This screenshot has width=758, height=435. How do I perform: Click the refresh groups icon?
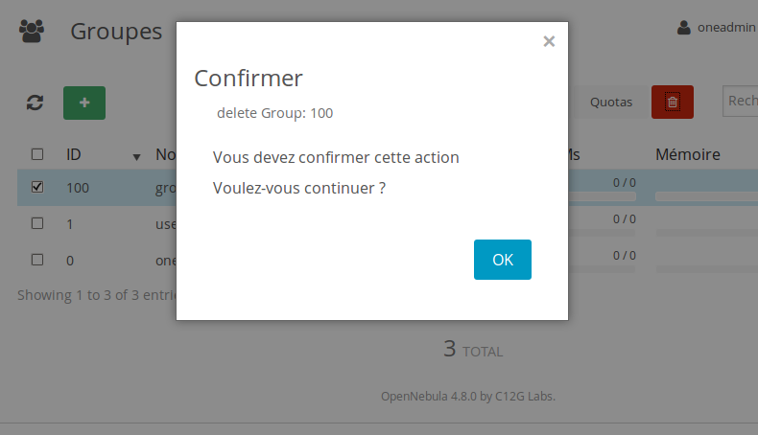pyautogui.click(x=35, y=103)
